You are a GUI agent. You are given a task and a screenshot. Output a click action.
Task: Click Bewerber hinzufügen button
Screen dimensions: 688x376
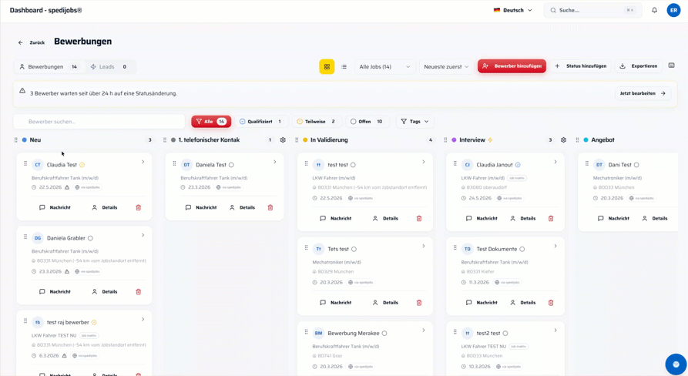512,66
